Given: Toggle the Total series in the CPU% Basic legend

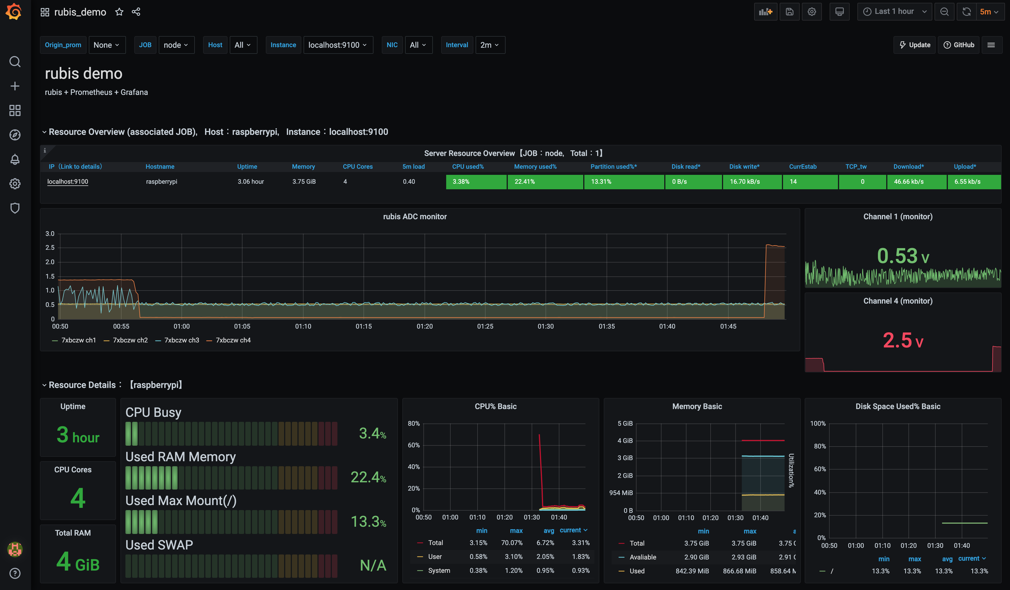Looking at the screenshot, I should [435, 543].
